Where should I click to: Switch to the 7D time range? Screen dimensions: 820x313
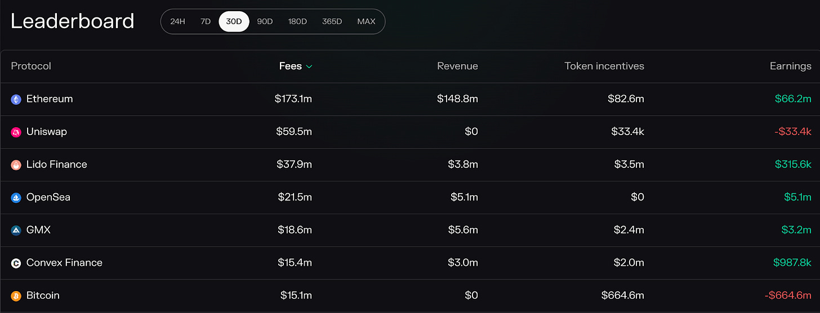point(206,21)
